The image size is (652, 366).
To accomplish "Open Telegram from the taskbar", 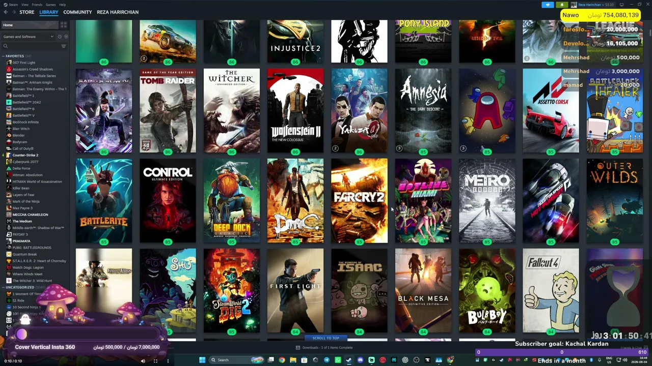I will (327, 360).
